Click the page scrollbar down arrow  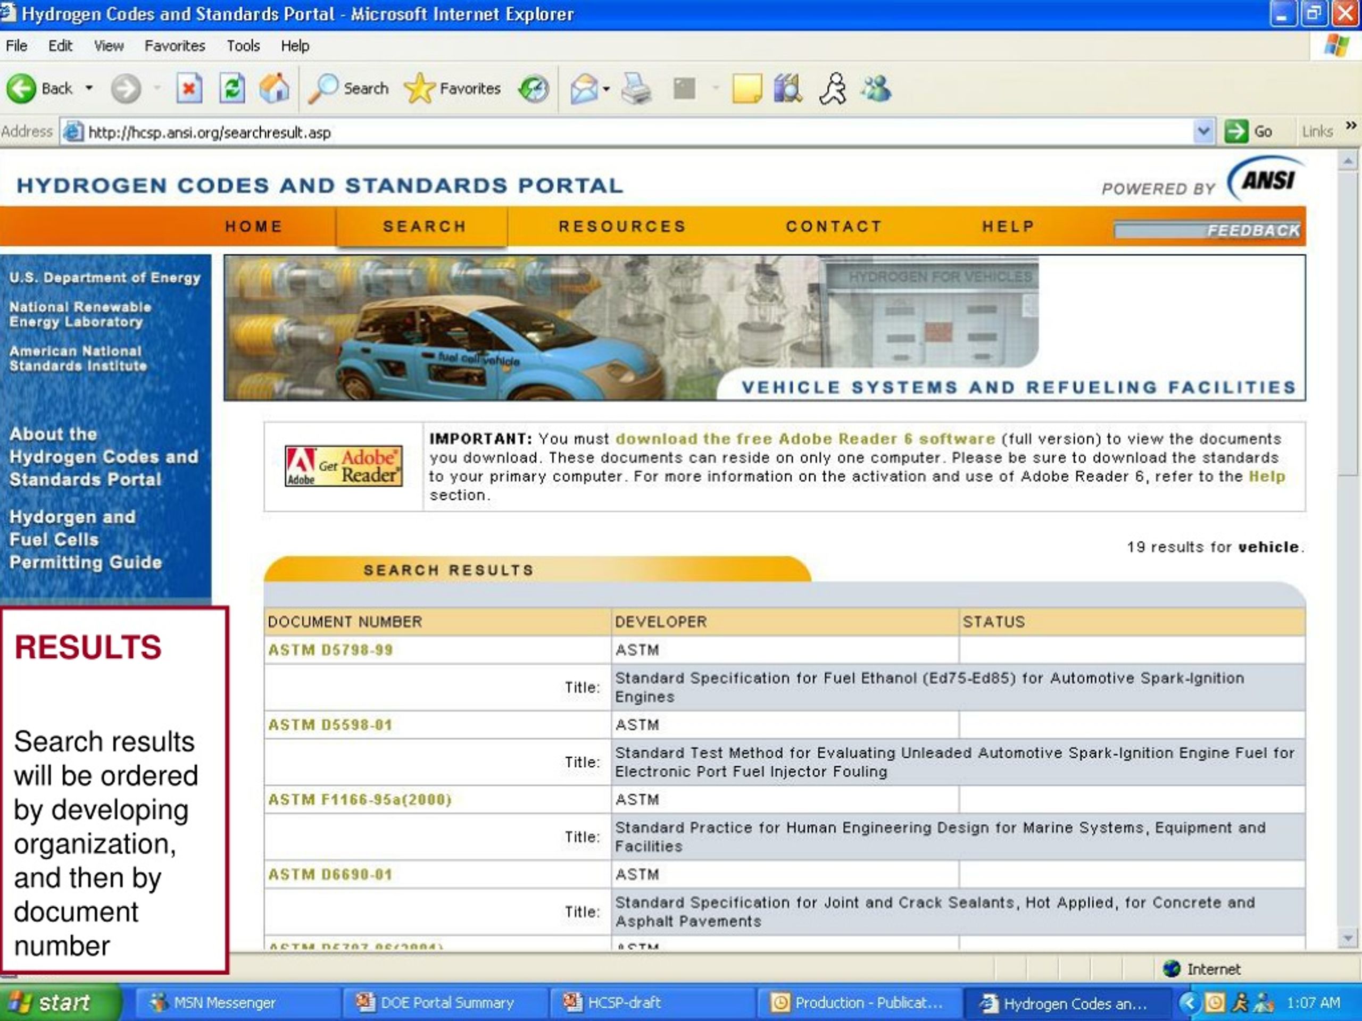1348,939
